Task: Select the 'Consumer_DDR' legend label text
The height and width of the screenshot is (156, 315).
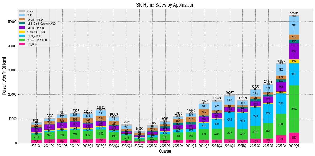Action: pyautogui.click(x=36, y=32)
